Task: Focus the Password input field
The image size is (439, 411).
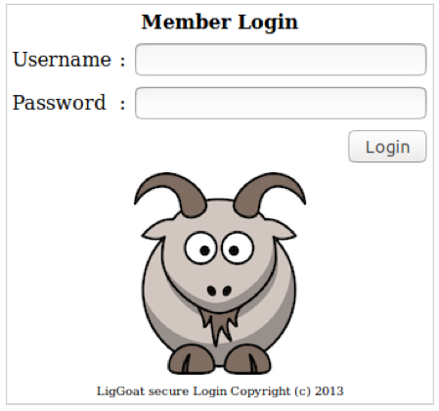Action: [281, 103]
